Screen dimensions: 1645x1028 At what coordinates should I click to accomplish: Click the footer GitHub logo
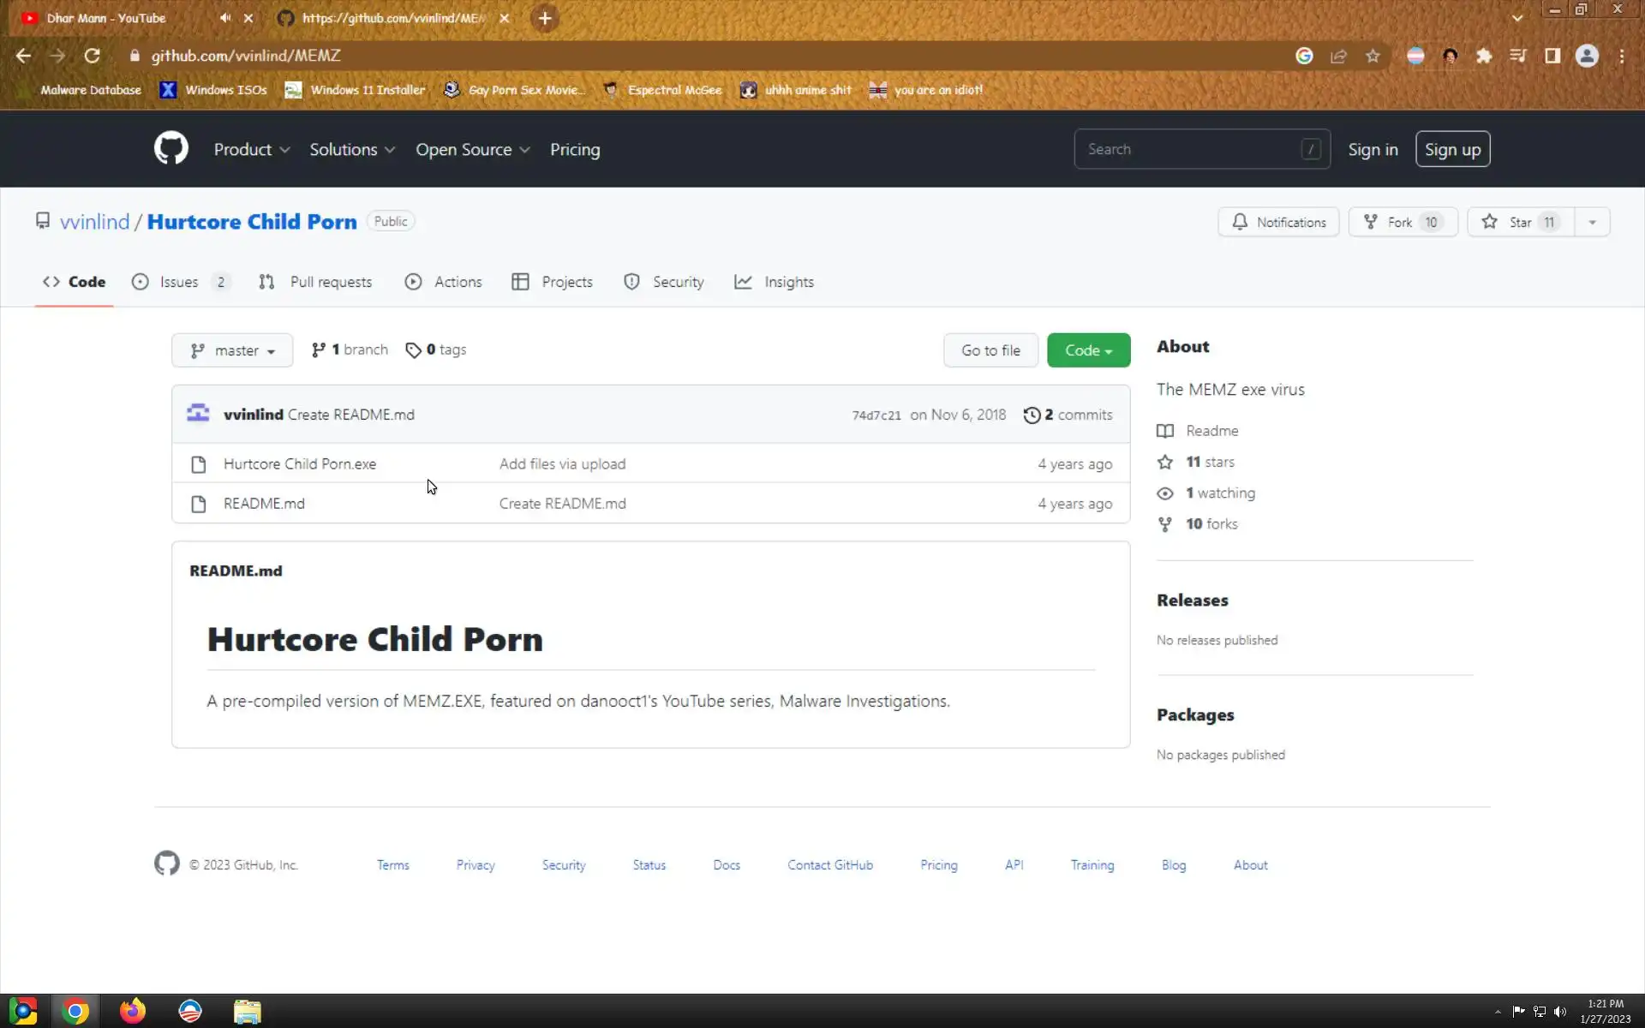167,864
